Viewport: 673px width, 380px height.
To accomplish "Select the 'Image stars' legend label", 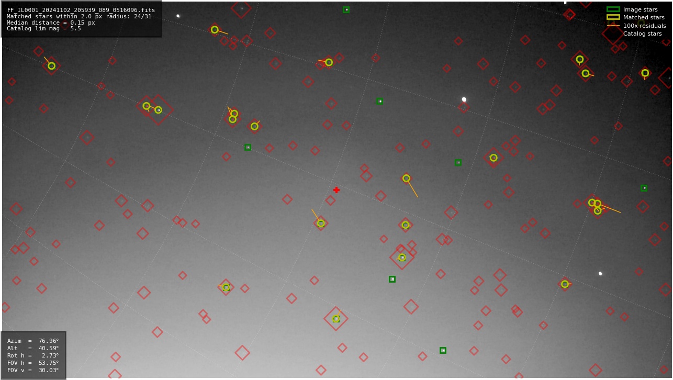I will [x=640, y=9].
